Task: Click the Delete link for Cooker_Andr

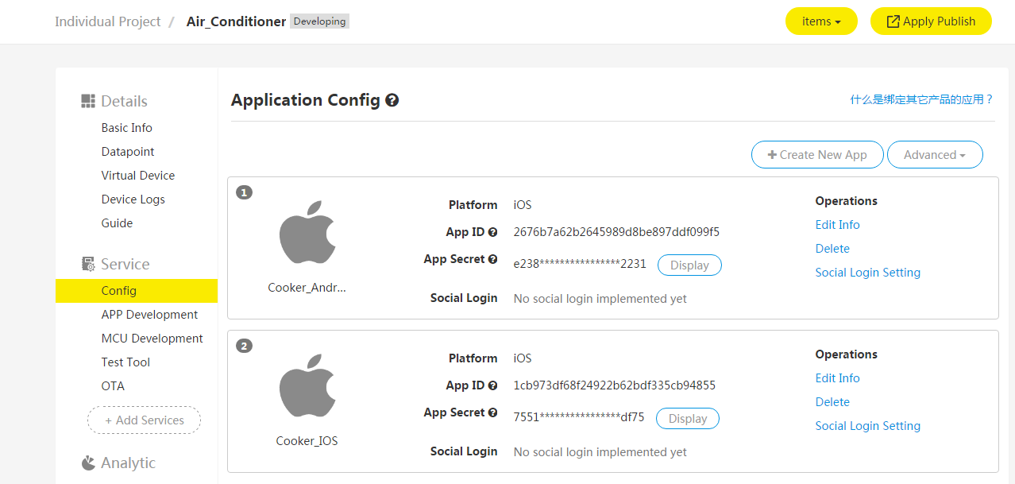Action: click(x=832, y=248)
